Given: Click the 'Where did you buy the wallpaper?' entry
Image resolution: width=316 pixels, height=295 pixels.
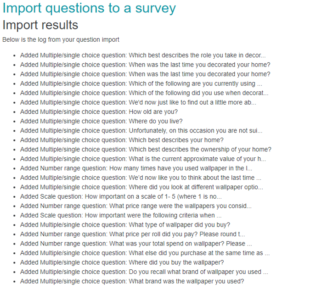Looking at the screenshot, I should [x=122, y=262].
